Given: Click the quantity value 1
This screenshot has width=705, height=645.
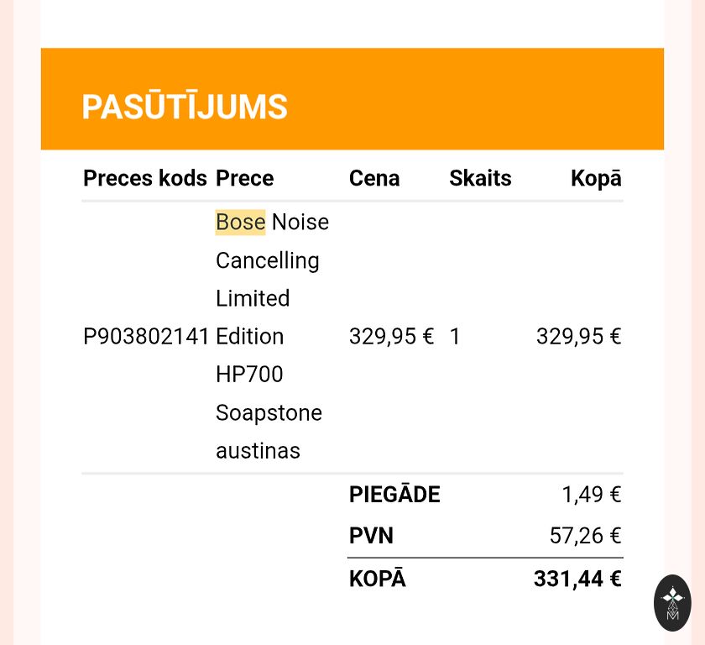Looking at the screenshot, I should [455, 337].
